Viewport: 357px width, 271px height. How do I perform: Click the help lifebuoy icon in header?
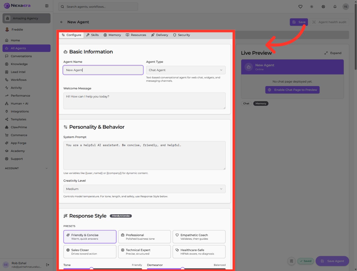pos(323,7)
